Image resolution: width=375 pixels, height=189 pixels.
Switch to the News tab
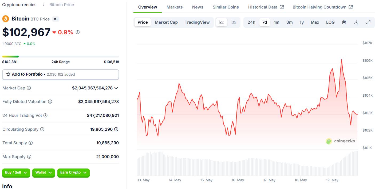click(198, 7)
